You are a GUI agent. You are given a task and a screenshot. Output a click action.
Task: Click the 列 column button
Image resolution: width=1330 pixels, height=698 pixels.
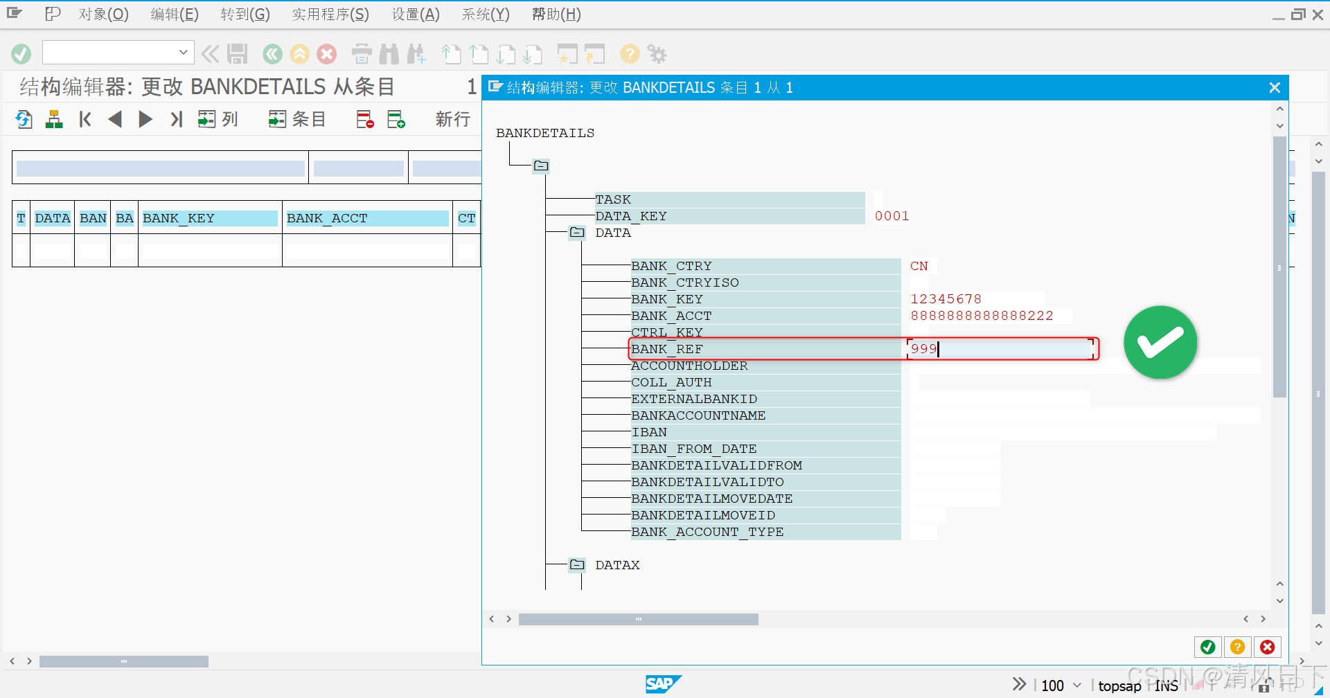click(218, 119)
